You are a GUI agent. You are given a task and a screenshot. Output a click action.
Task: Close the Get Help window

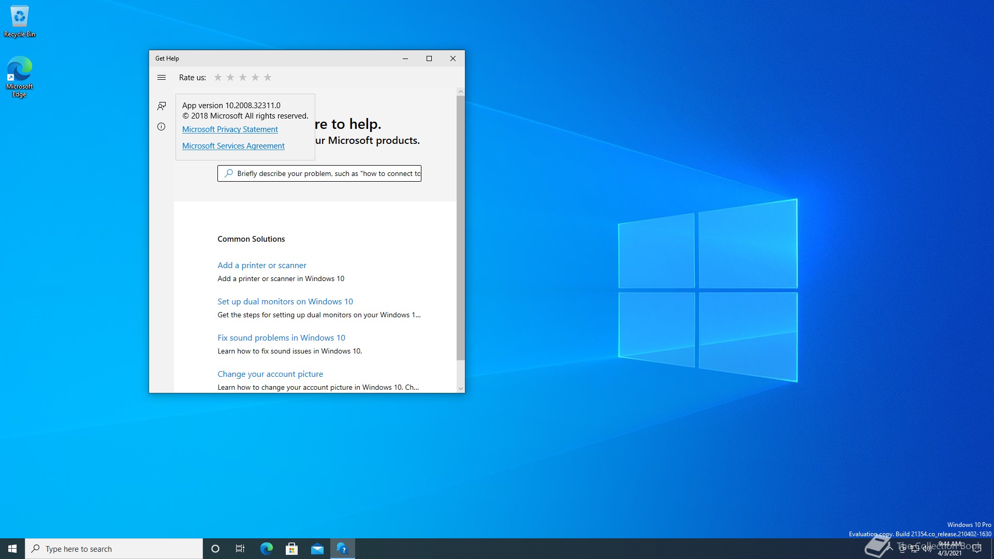[x=453, y=58]
